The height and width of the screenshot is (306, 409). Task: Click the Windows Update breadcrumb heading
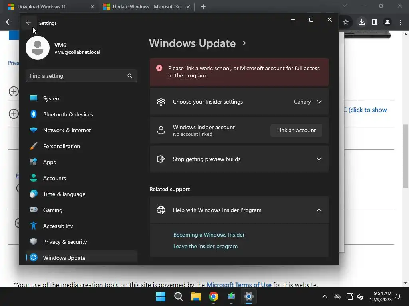(x=192, y=43)
